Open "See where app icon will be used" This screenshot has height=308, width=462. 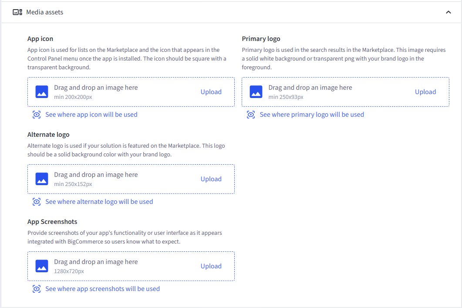tap(91, 115)
